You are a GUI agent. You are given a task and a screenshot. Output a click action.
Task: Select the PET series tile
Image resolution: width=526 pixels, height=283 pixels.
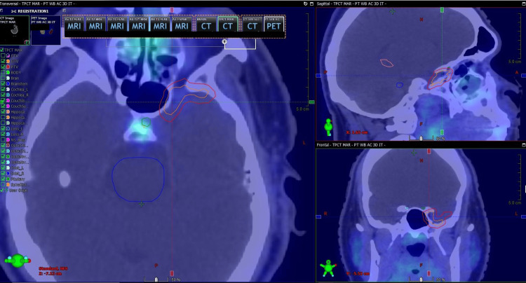(x=274, y=24)
